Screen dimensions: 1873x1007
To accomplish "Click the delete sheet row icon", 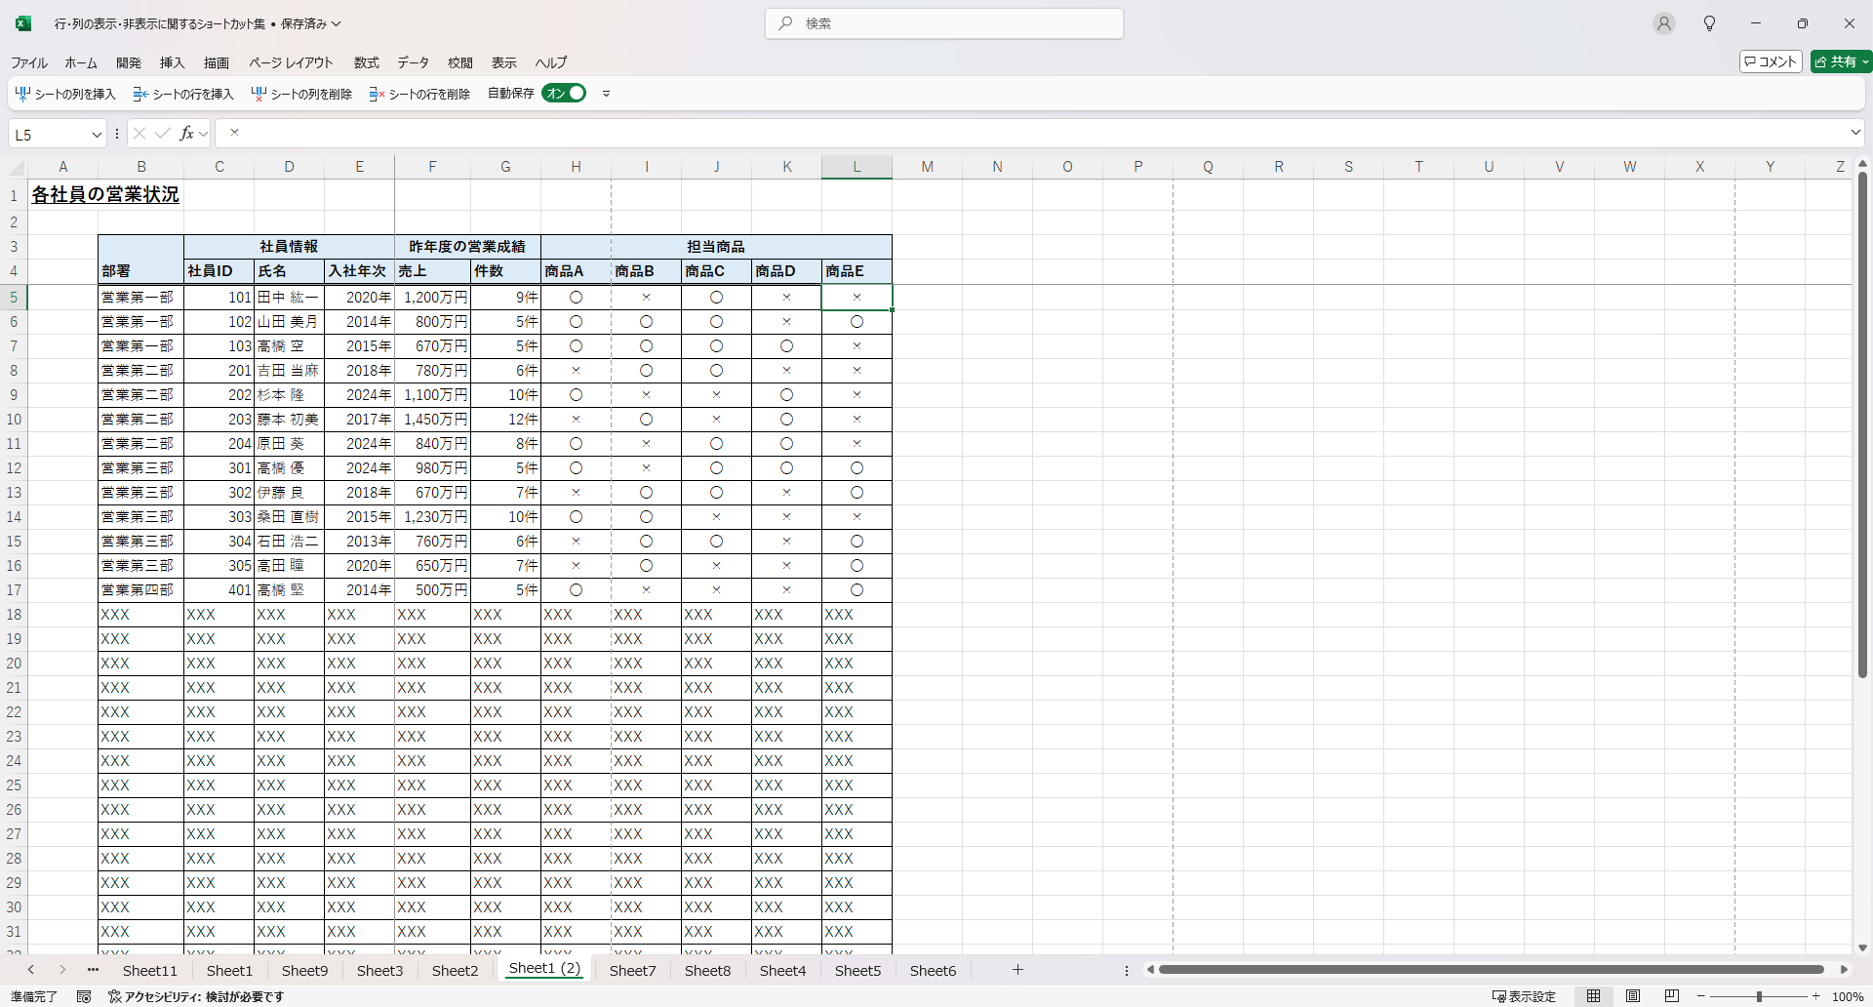I will (x=377, y=94).
